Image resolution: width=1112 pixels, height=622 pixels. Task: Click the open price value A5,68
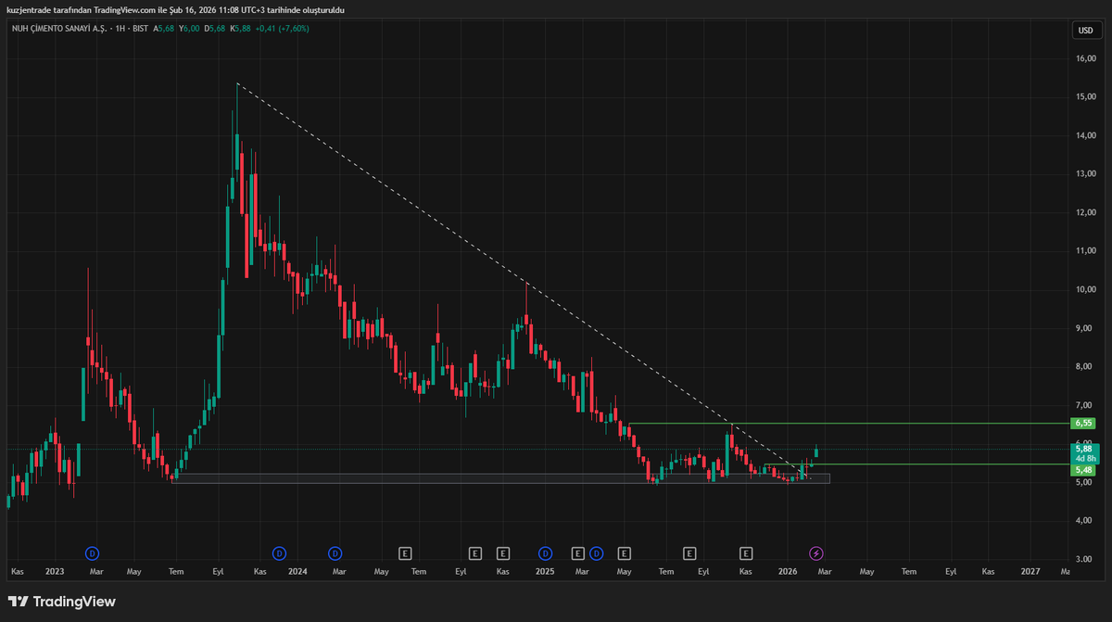(x=163, y=29)
